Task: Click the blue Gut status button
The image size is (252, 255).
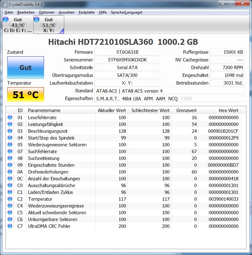Action: (26, 68)
